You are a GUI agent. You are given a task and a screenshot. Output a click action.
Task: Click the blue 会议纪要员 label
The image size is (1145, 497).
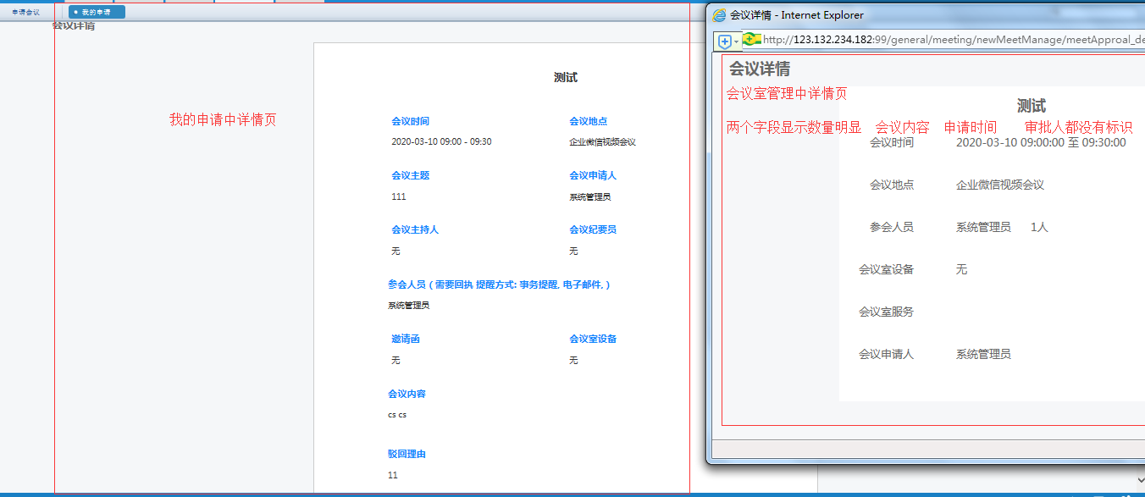click(592, 229)
